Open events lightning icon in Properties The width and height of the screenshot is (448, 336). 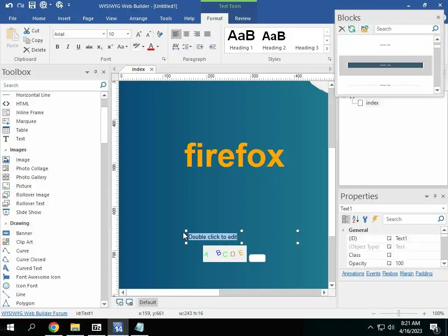[375, 219]
